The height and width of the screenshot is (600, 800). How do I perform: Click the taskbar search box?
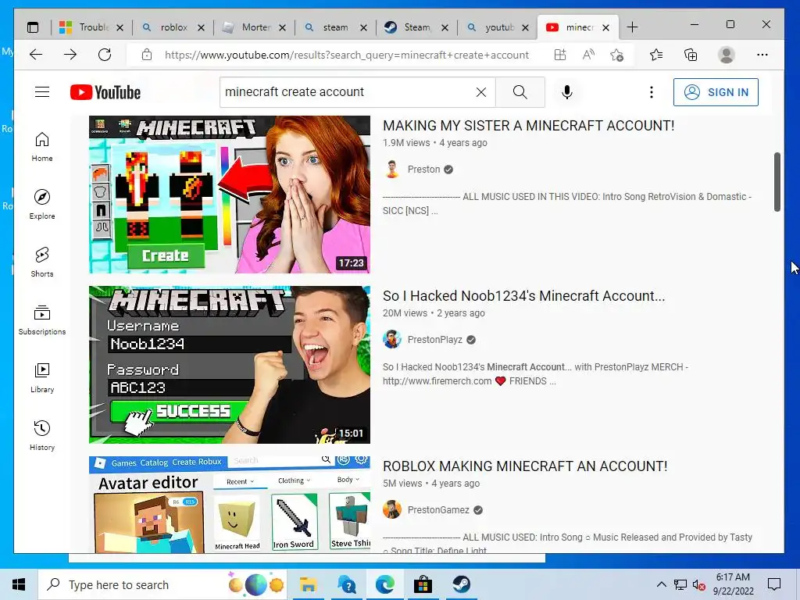[162, 584]
